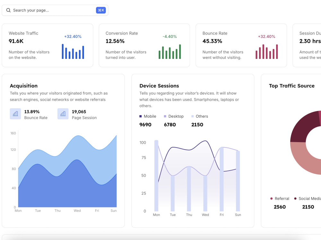This screenshot has height=240, width=321.
Task: Click the 2150 Social Media value
Action: pyautogui.click(x=308, y=207)
